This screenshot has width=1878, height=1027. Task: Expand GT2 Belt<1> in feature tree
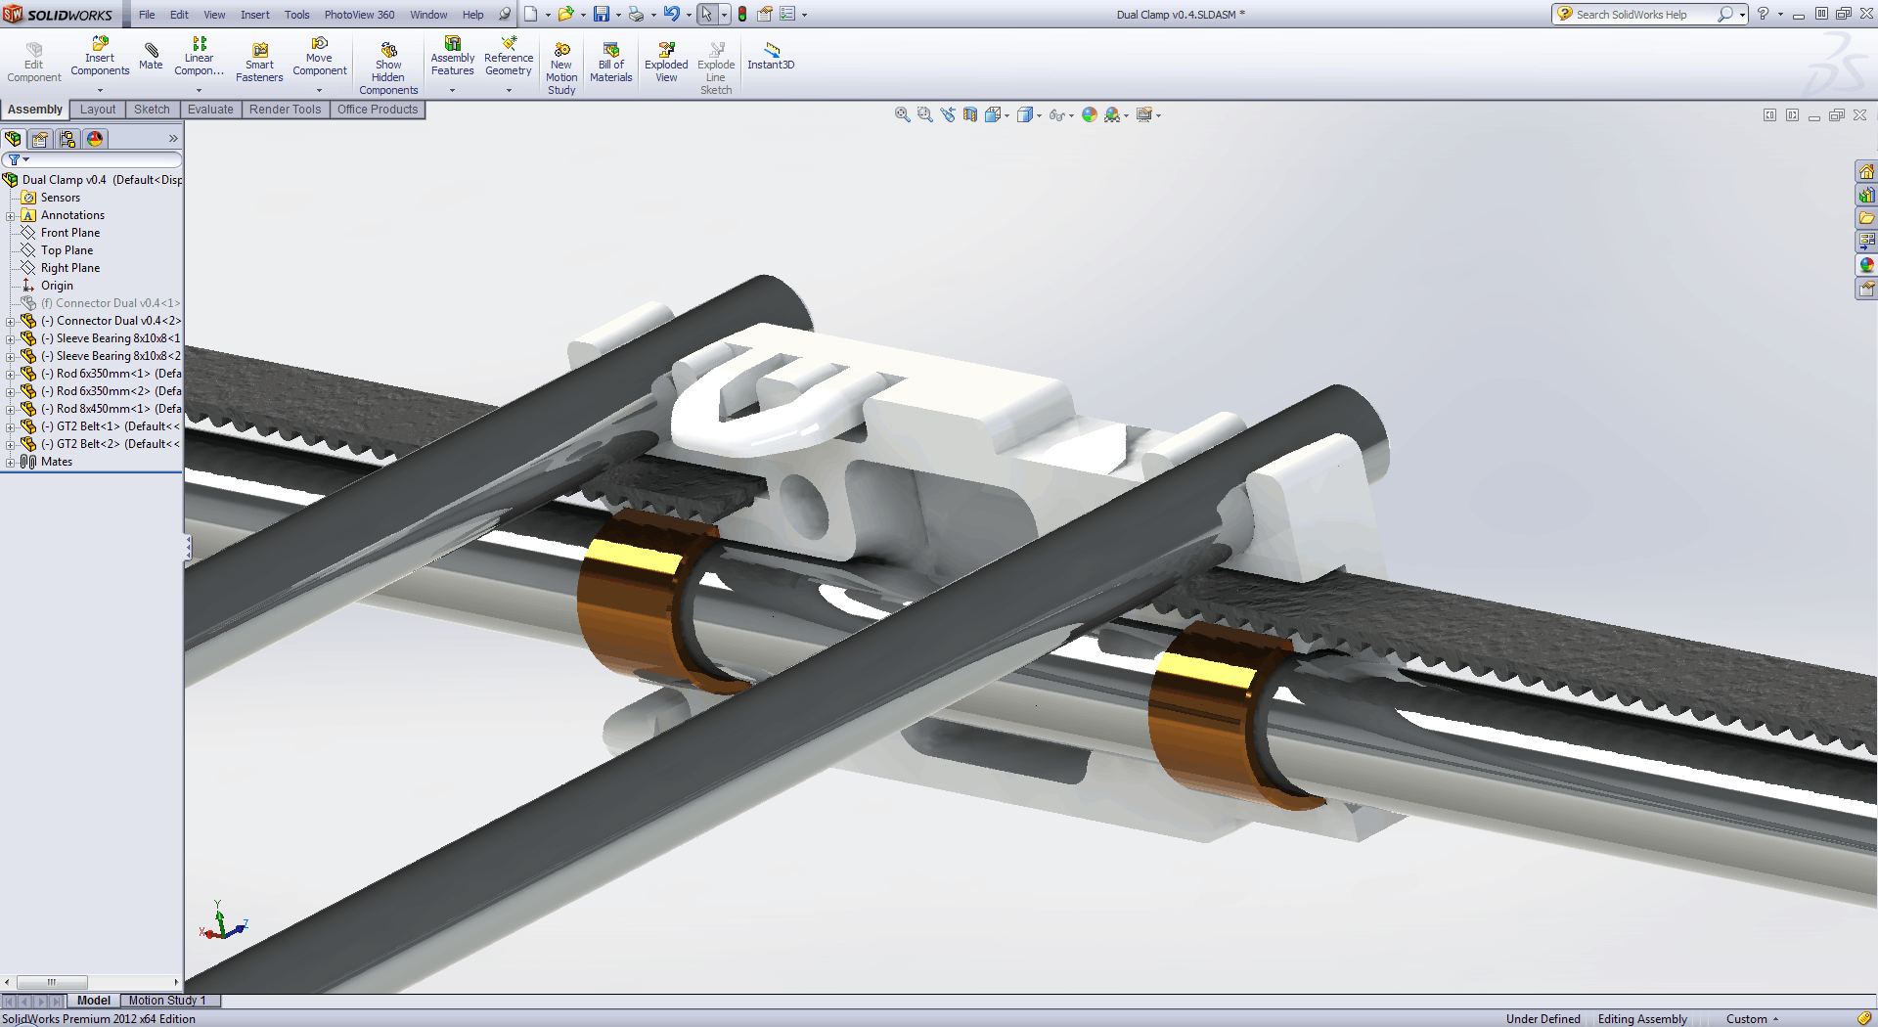pos(10,426)
